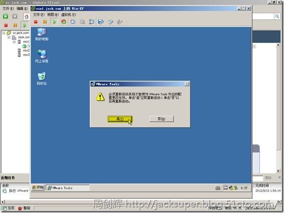Click the pause button in the vSphere Client toolbar
Image resolution: width=284 pixels, height=213 pixels.
coord(15,25)
